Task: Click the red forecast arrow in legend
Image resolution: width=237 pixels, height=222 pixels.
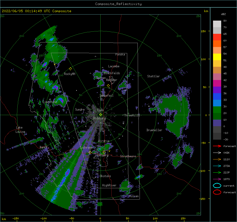Action: click(x=217, y=146)
